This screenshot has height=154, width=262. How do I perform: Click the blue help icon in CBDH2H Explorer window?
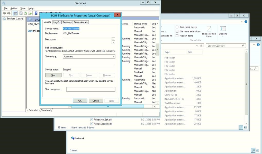click(x=246, y=22)
